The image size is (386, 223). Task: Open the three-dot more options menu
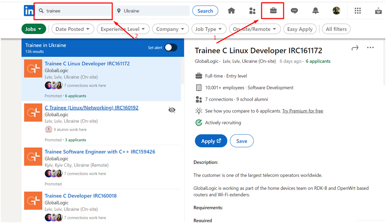[x=370, y=48]
